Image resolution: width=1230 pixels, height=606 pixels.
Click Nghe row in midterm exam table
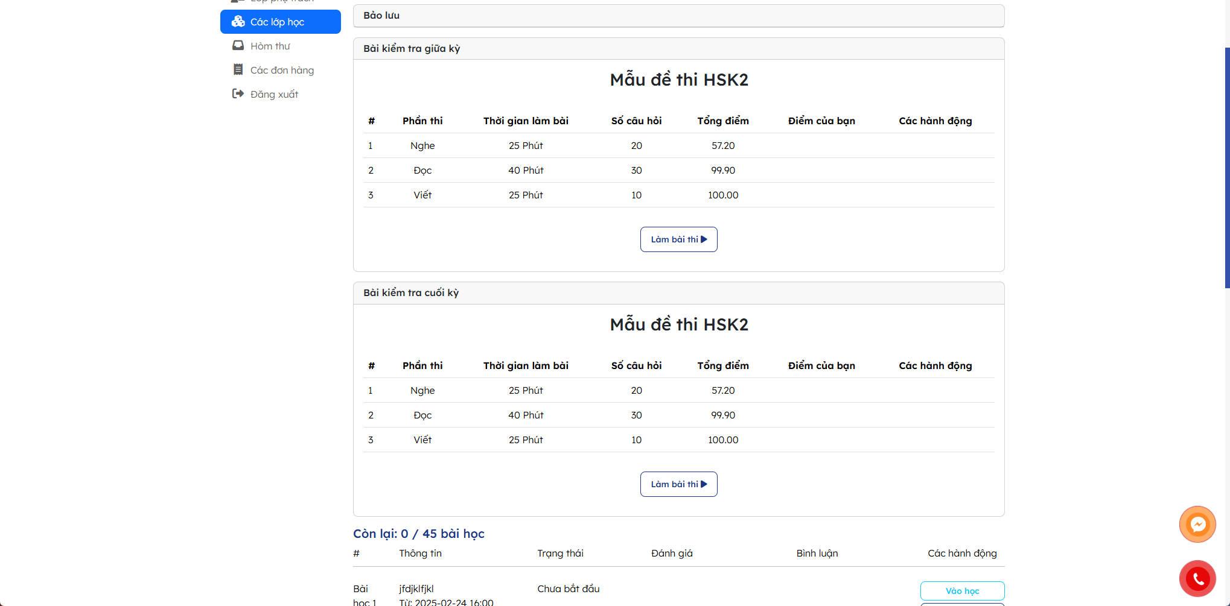(x=679, y=146)
